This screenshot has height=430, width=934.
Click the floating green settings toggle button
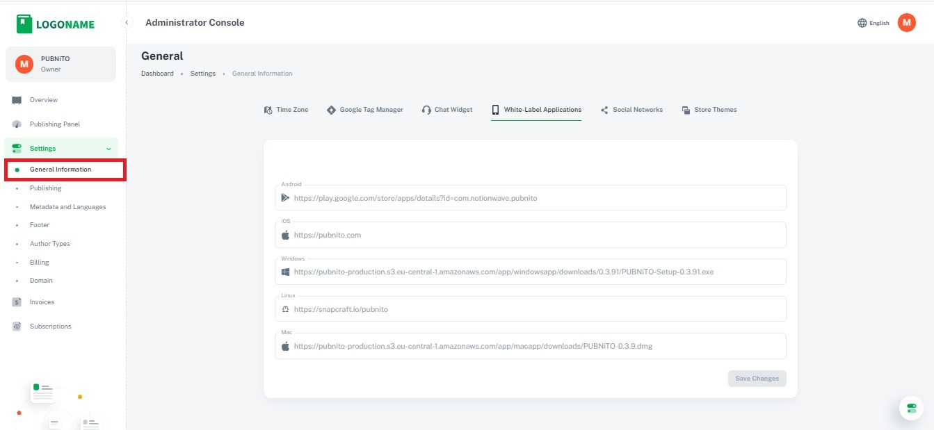[911, 408]
